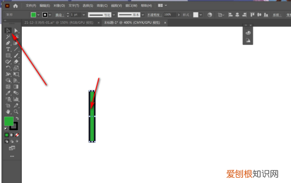The height and width of the screenshot is (183, 291).
Task: Align objects to vertical center
Action: 259,15
